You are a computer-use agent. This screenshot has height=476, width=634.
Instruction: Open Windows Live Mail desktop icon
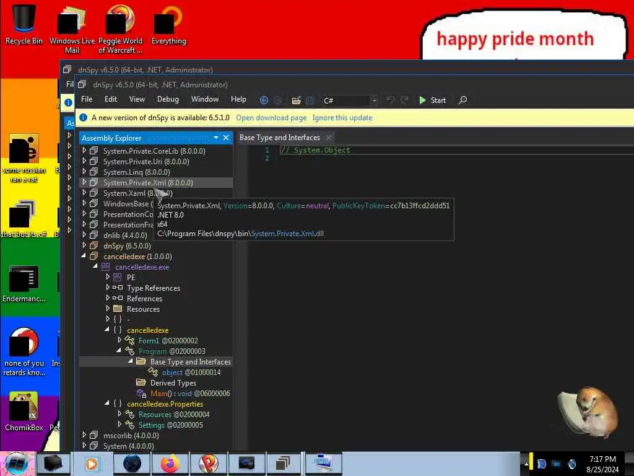coord(72,29)
